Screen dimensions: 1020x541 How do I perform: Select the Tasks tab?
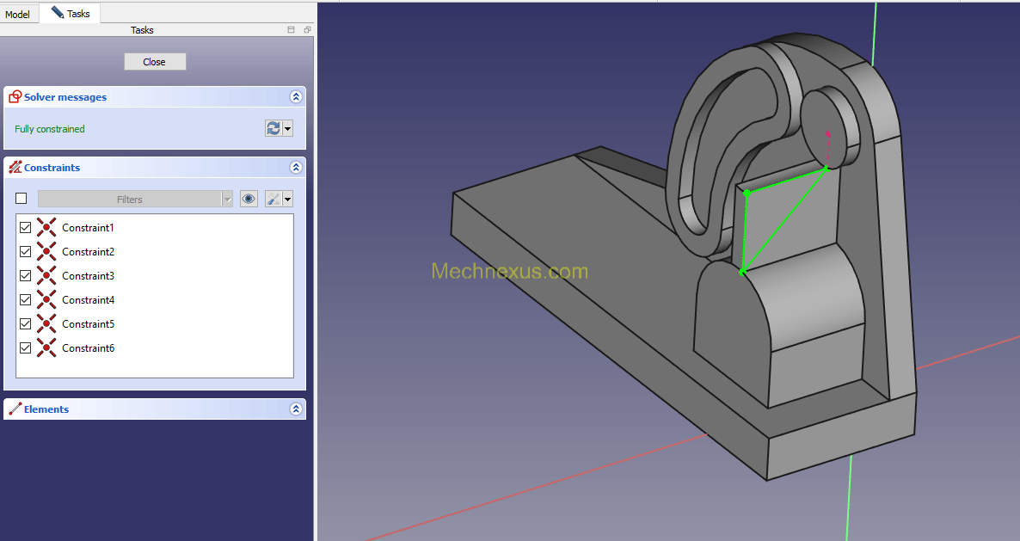coord(71,14)
